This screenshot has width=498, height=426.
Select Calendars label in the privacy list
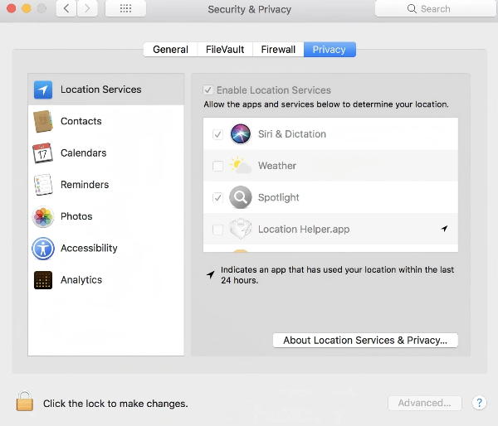pos(84,152)
